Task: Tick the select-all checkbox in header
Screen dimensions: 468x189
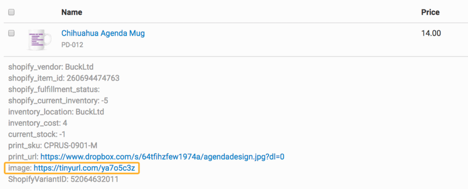Action: [x=11, y=12]
